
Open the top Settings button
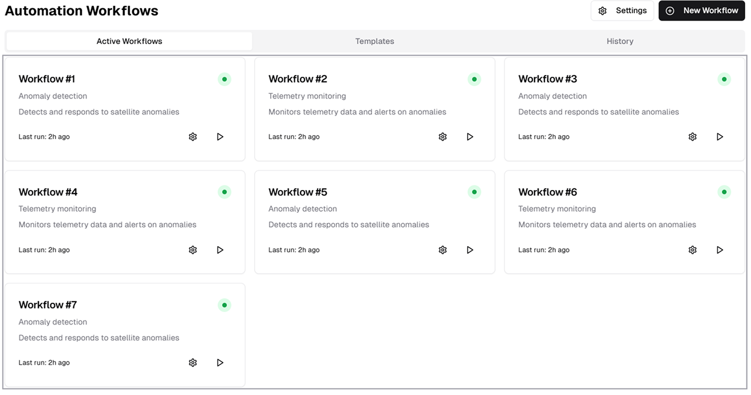pyautogui.click(x=622, y=10)
